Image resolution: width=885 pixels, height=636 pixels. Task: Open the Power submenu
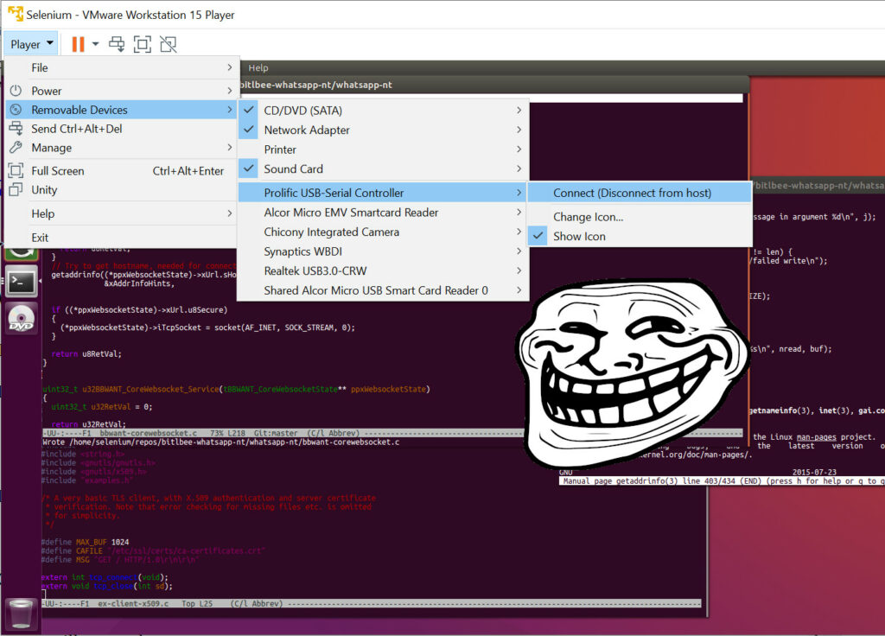click(122, 91)
